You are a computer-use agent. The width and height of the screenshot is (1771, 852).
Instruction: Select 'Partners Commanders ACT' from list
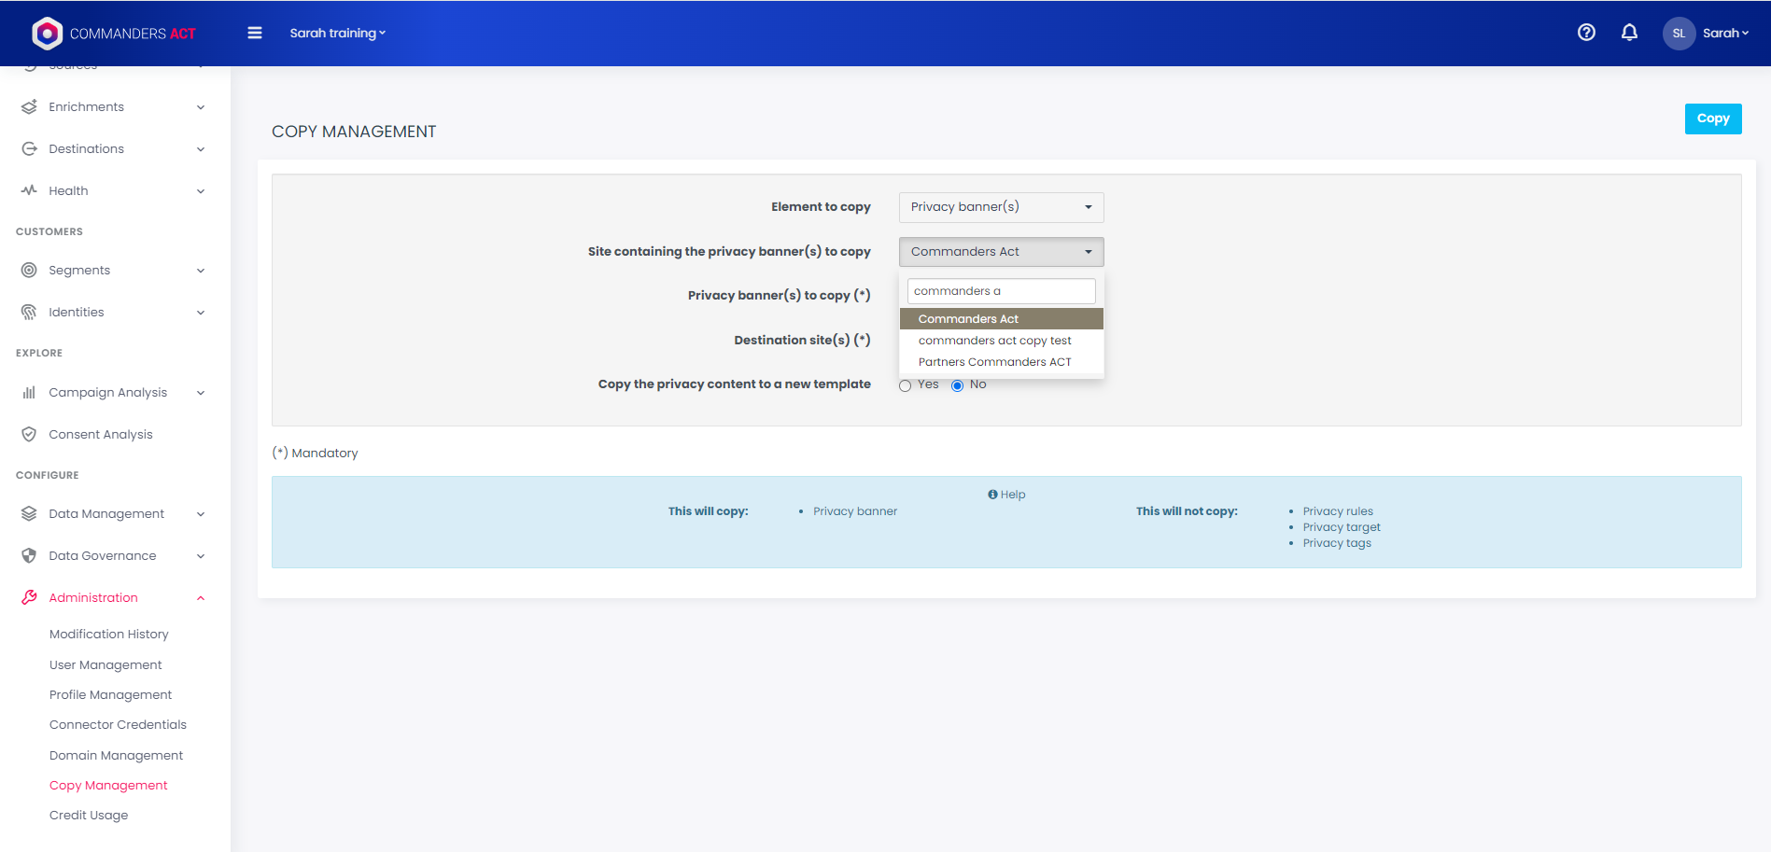coord(994,362)
